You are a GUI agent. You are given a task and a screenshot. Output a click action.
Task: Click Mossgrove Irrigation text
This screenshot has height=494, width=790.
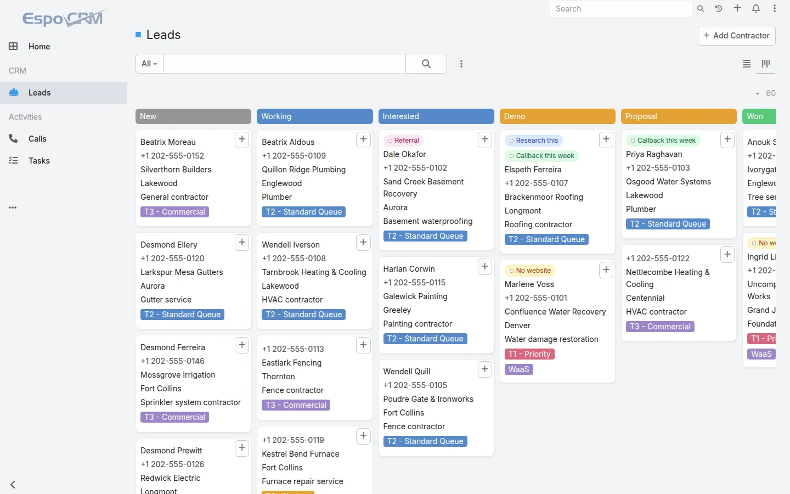[x=178, y=375]
